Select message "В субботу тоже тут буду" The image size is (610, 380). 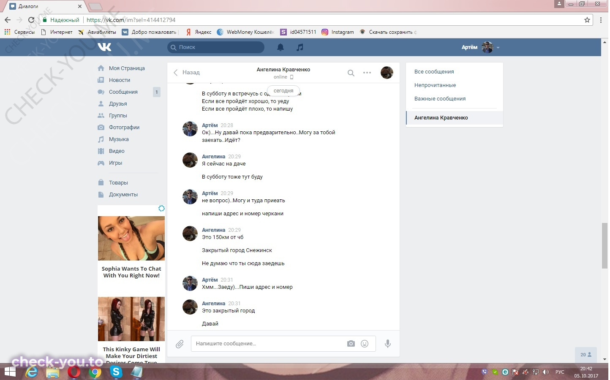(x=232, y=177)
